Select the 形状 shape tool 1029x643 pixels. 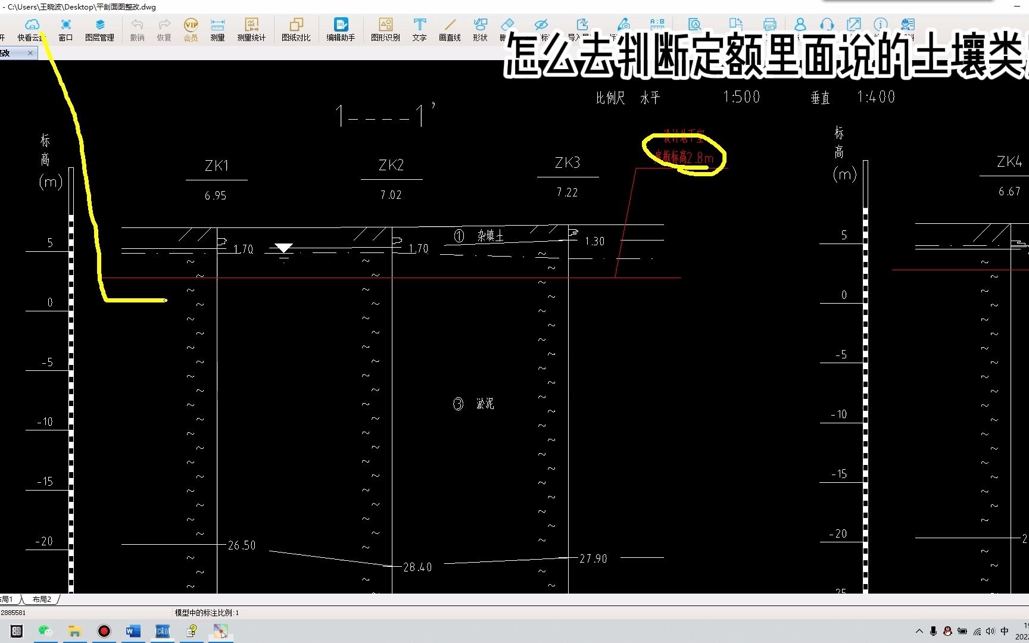click(480, 29)
